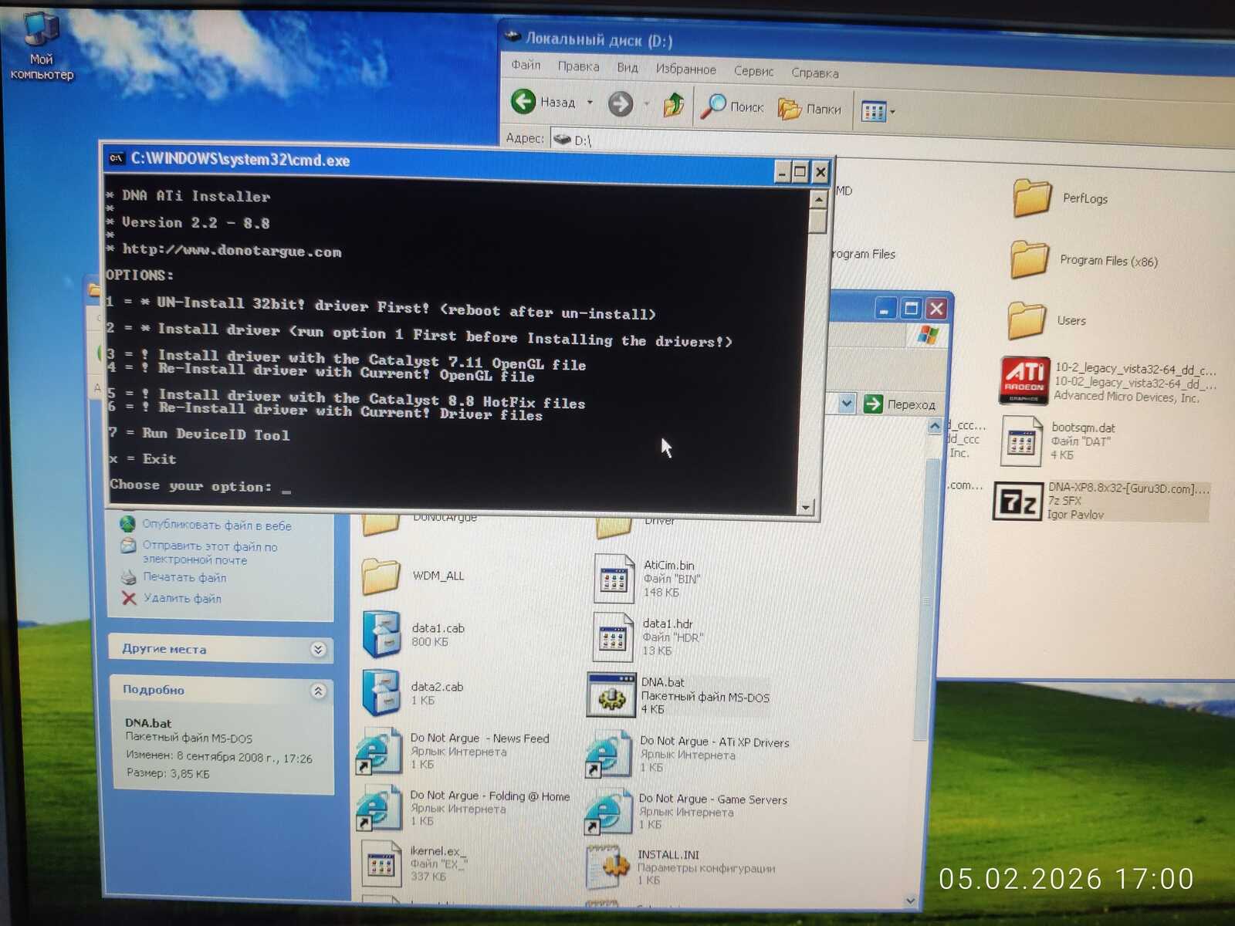Go up one folder level in D: window
1235x926 pixels.
click(x=674, y=105)
